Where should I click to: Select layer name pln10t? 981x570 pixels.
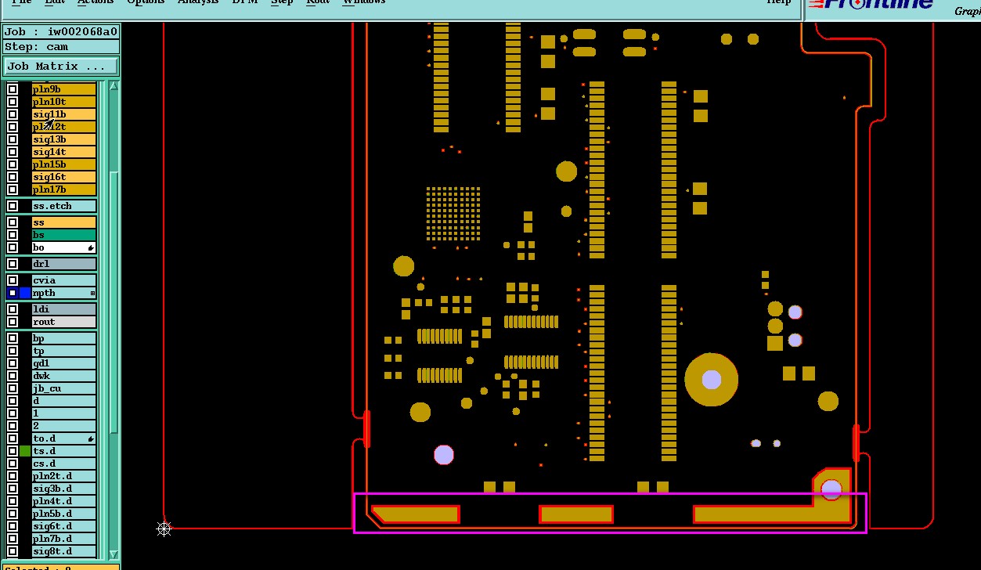(x=63, y=102)
